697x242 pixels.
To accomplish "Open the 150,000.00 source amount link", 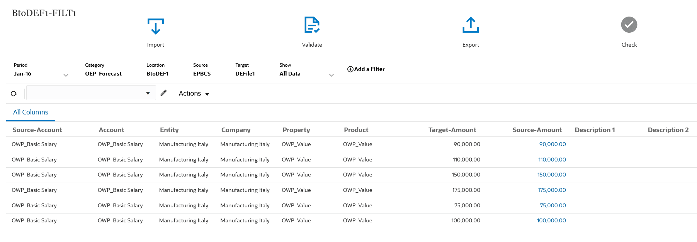I will tap(551, 175).
